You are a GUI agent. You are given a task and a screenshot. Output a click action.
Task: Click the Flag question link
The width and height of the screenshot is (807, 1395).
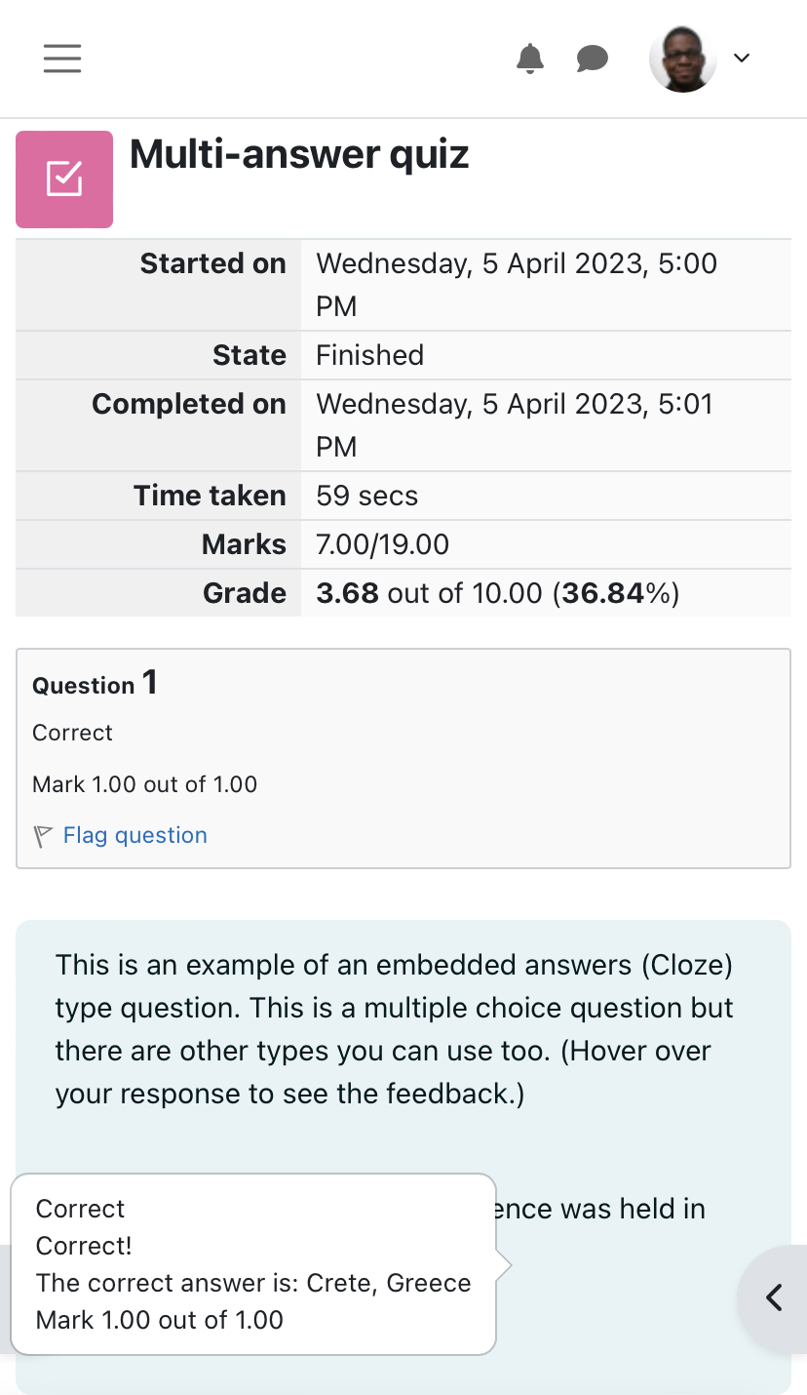coord(135,835)
